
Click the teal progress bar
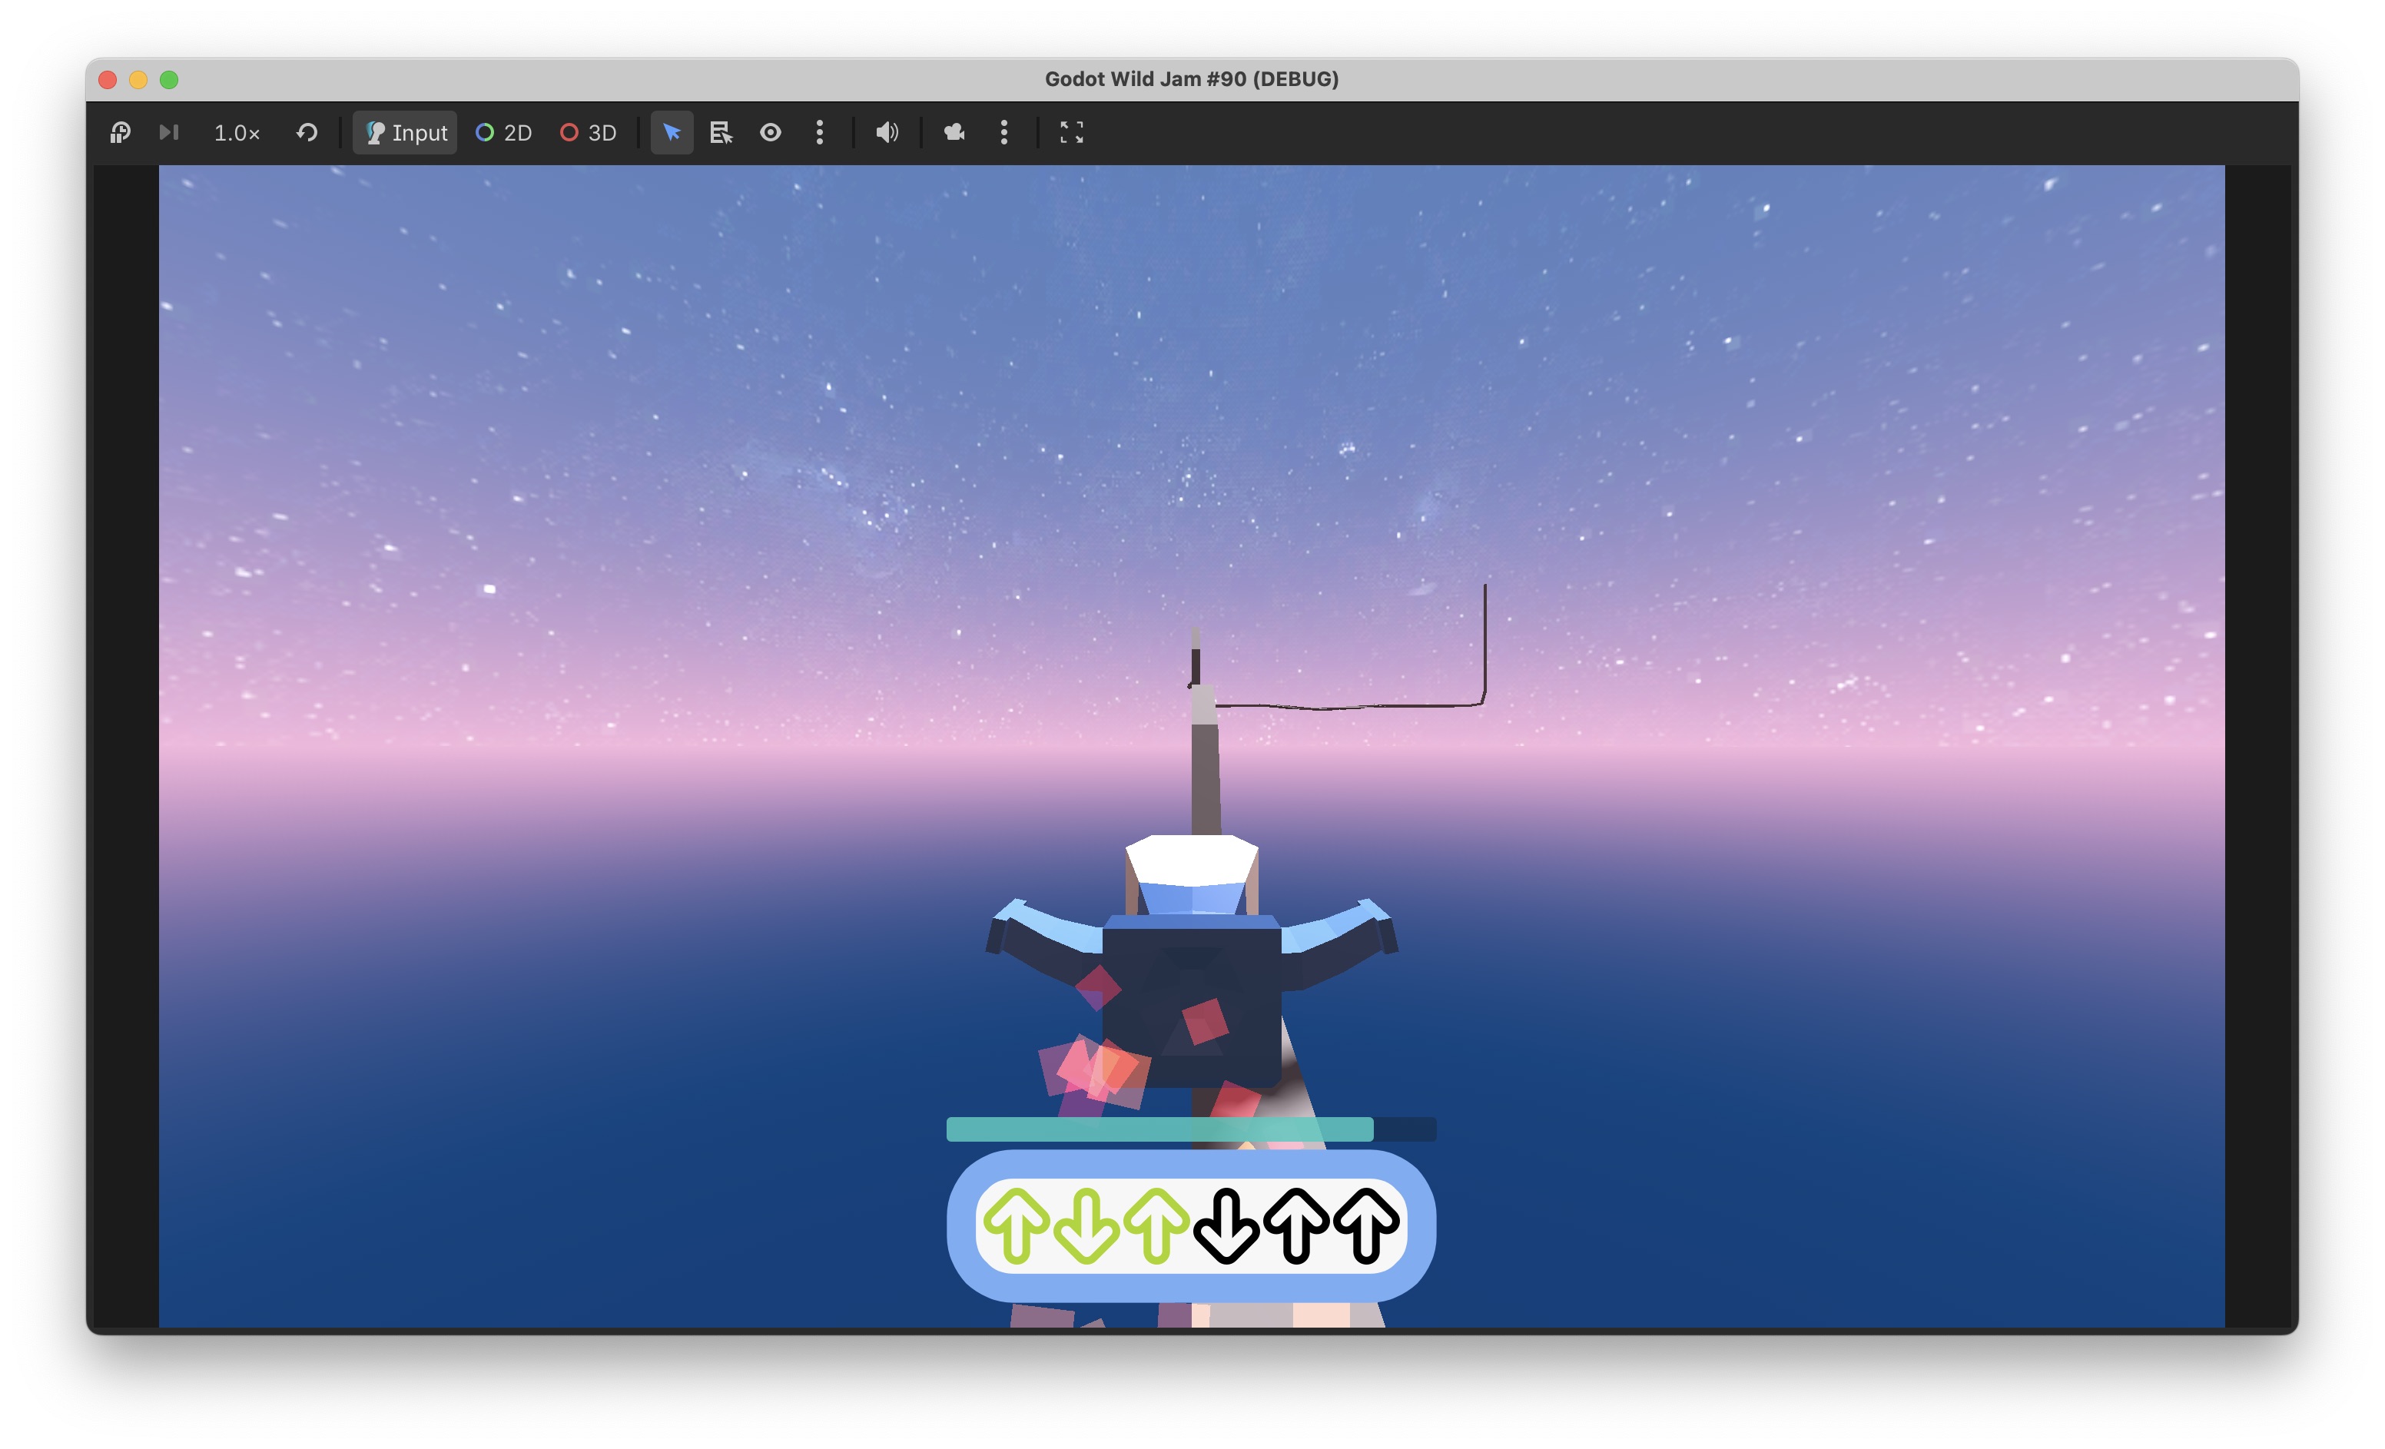point(1159,1129)
